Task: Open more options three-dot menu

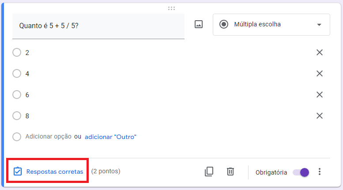Action: pos(320,172)
